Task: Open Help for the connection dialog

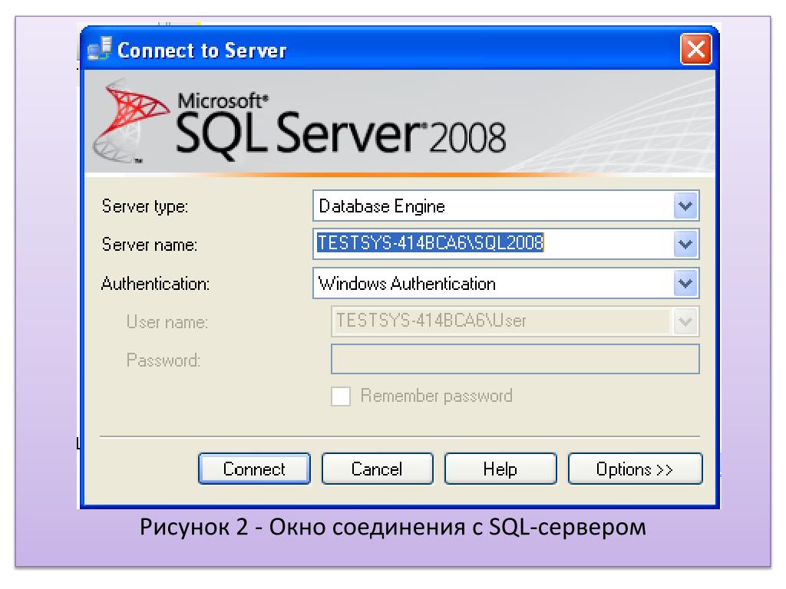Action: pos(500,469)
